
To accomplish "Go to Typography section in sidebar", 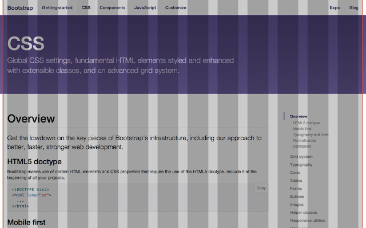I will click(301, 165).
